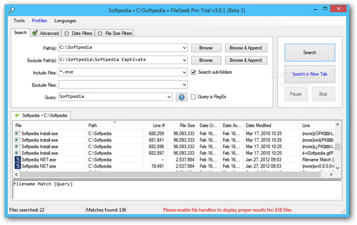
Task: Select Softpedia Install.exe row with line 681,841
Action: point(174,140)
